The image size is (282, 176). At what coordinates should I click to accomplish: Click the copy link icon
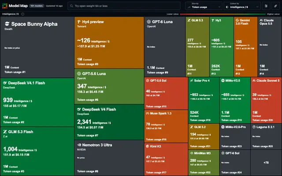[x=275, y=6]
